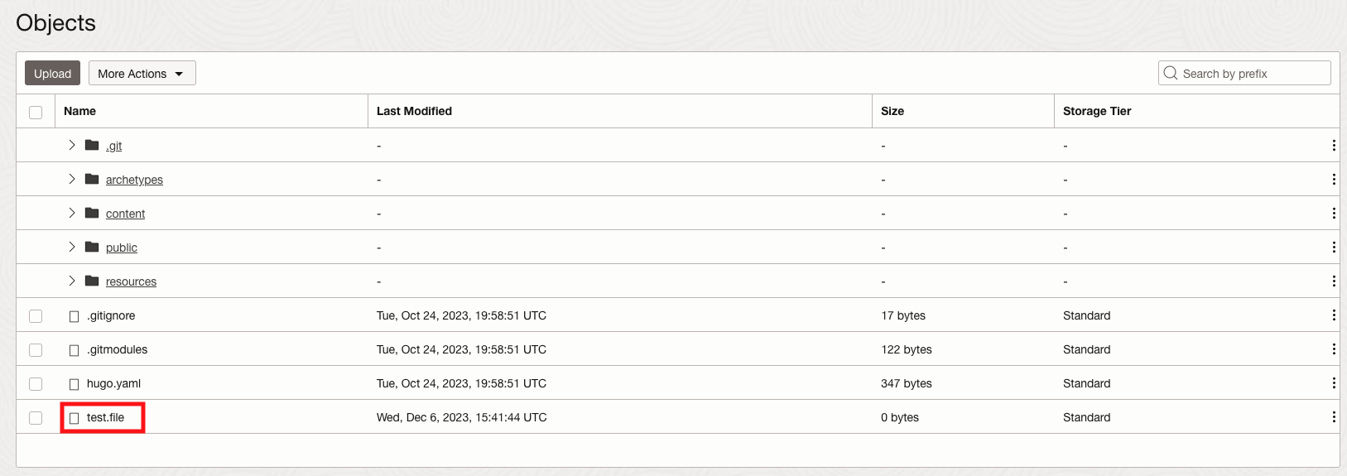Open three-dot menu for hugo.yaml row
This screenshot has width=1347, height=476.
(x=1333, y=383)
